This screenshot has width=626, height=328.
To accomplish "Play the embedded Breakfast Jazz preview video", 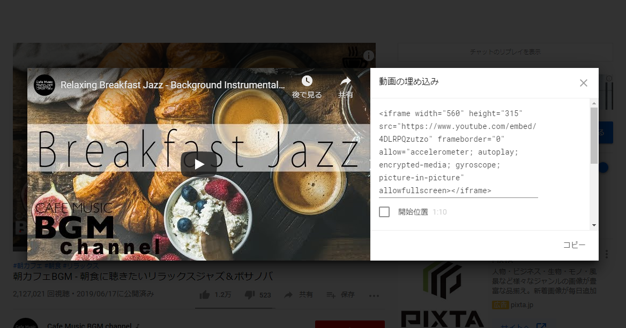I will (x=199, y=164).
